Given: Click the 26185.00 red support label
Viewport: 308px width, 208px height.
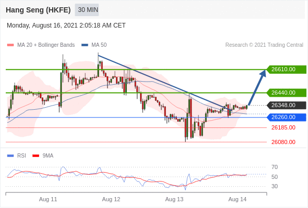Looking at the screenshot, I should coord(283,127).
